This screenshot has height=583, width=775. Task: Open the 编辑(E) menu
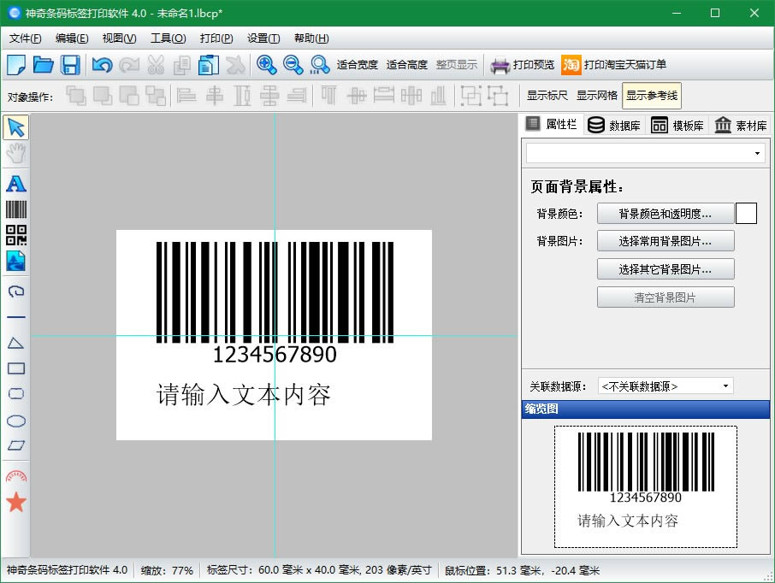tap(72, 38)
